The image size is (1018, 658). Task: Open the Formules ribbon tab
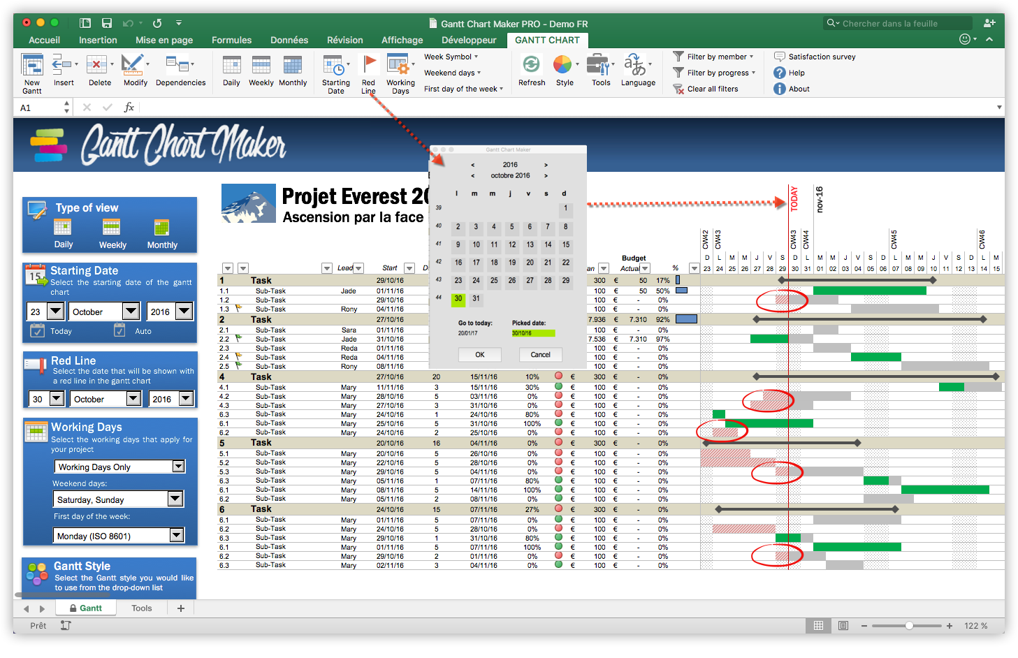coord(231,41)
